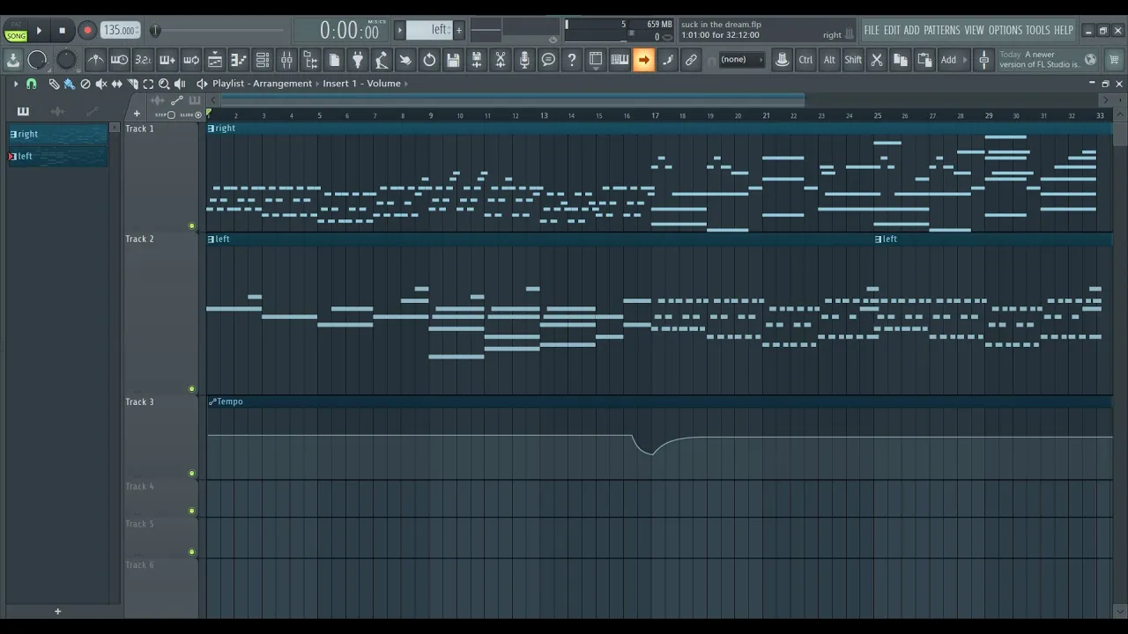Open the playlist options menu arrow
This screenshot has height=634, width=1128.
tap(15, 84)
